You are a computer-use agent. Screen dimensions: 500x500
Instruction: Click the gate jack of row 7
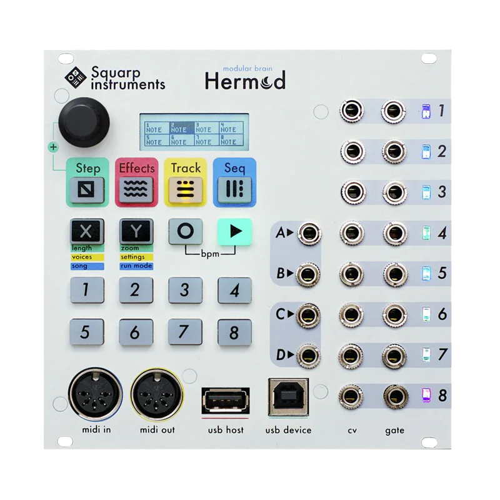point(394,356)
